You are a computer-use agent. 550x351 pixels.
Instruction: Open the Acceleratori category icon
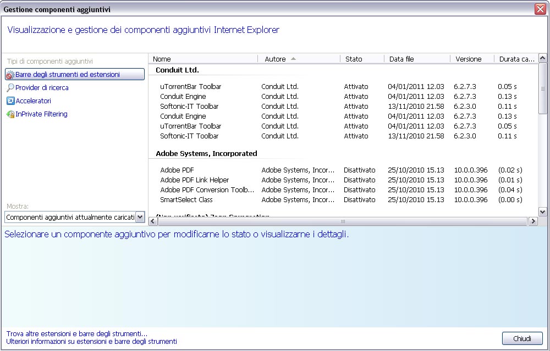[10, 101]
